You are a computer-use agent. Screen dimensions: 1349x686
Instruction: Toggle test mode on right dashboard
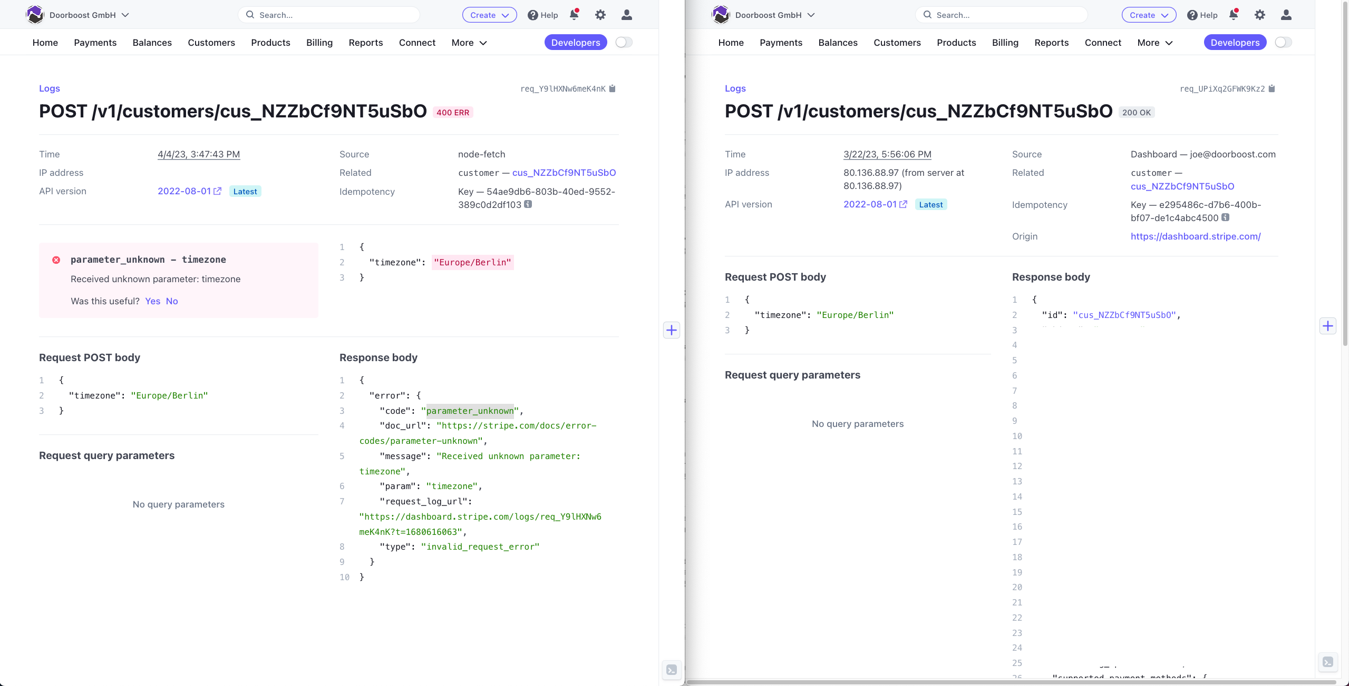(1284, 42)
